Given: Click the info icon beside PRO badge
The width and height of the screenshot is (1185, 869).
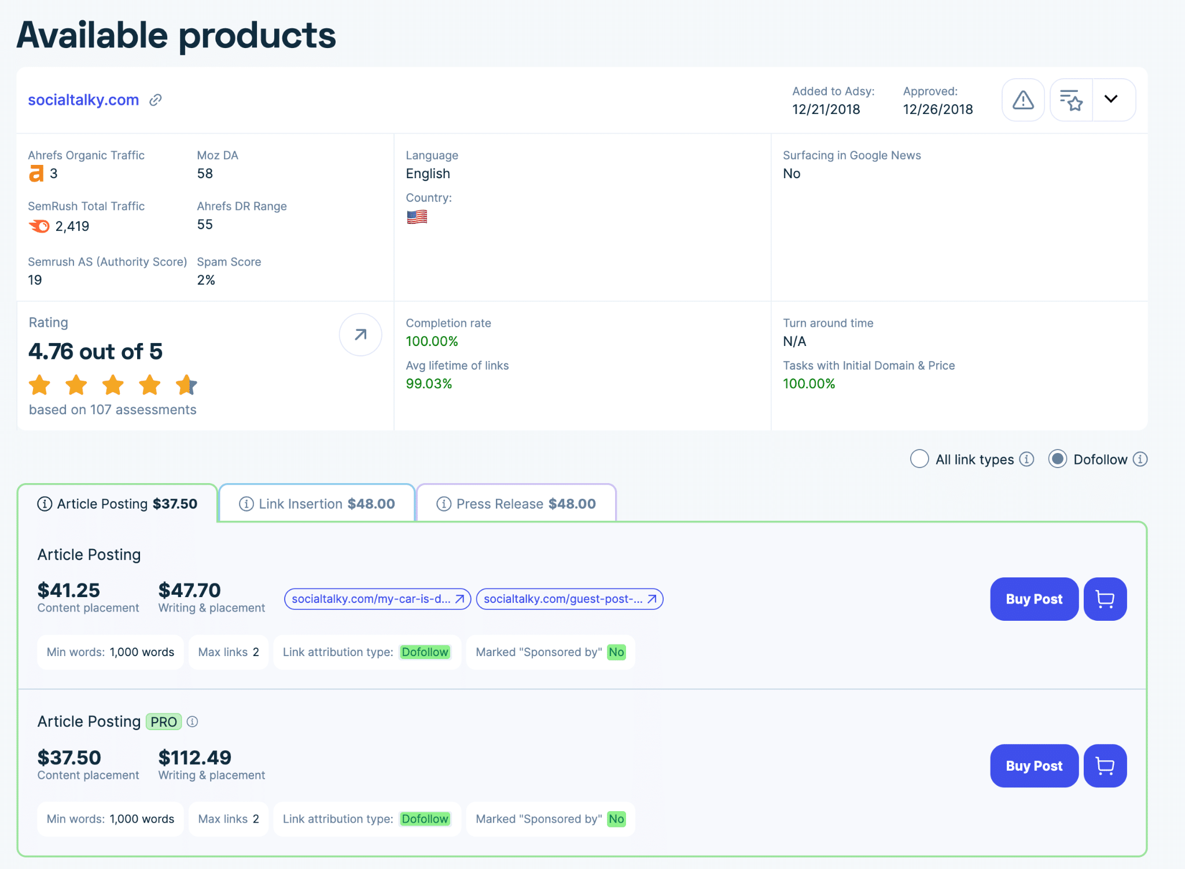Looking at the screenshot, I should [x=192, y=721].
